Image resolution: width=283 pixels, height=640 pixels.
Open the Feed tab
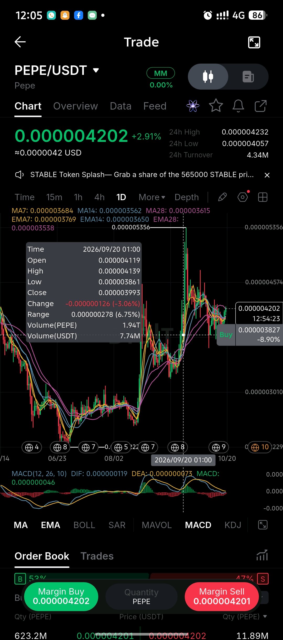[155, 106]
